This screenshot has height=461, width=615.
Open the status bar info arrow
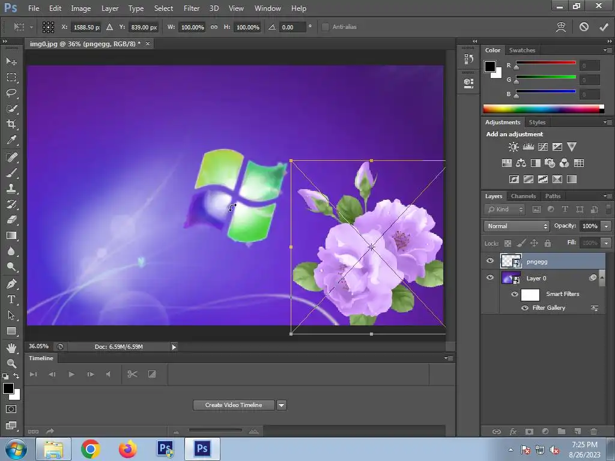[174, 346]
